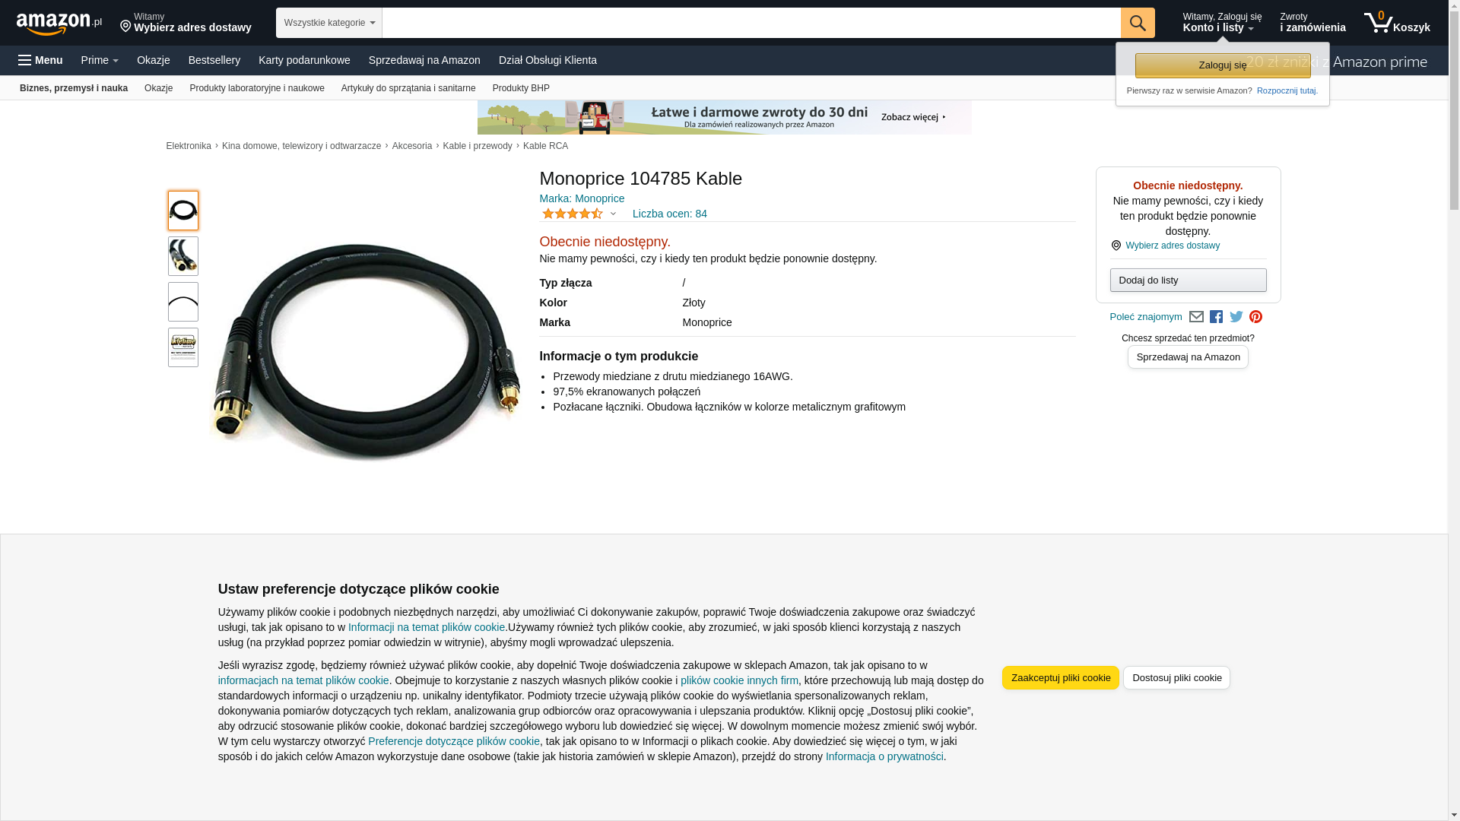This screenshot has width=1460, height=821.
Task: Share product on Facebook icon
Action: point(1216,317)
